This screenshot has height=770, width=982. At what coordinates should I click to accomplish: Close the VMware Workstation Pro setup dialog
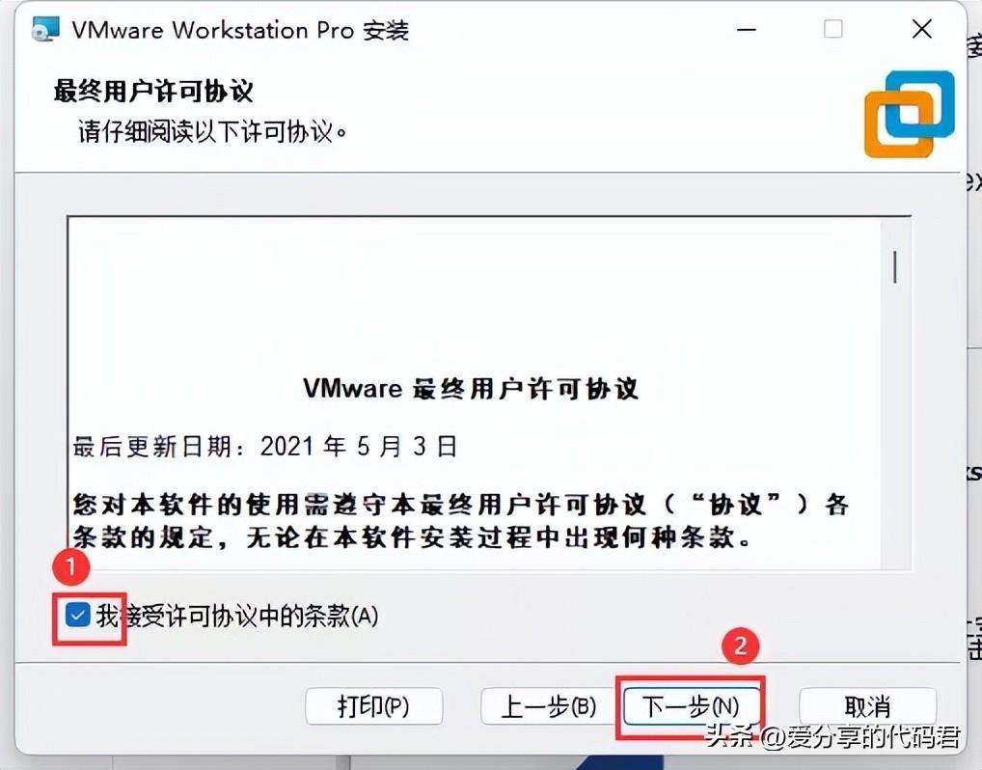[x=922, y=29]
